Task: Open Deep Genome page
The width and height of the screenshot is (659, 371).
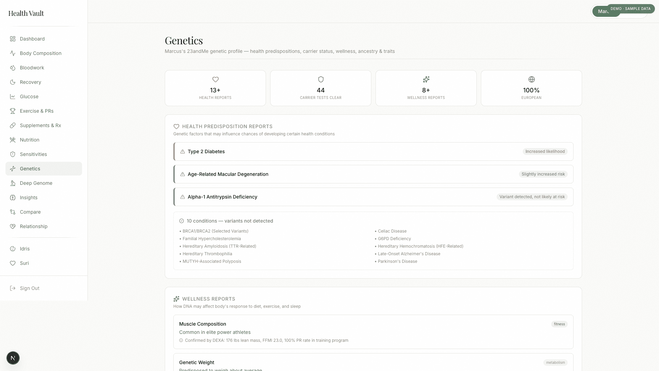Action: tap(44, 183)
